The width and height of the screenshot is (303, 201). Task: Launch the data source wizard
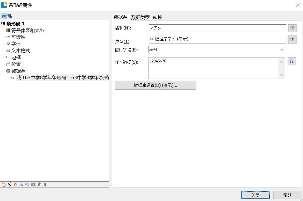click(x=9, y=184)
